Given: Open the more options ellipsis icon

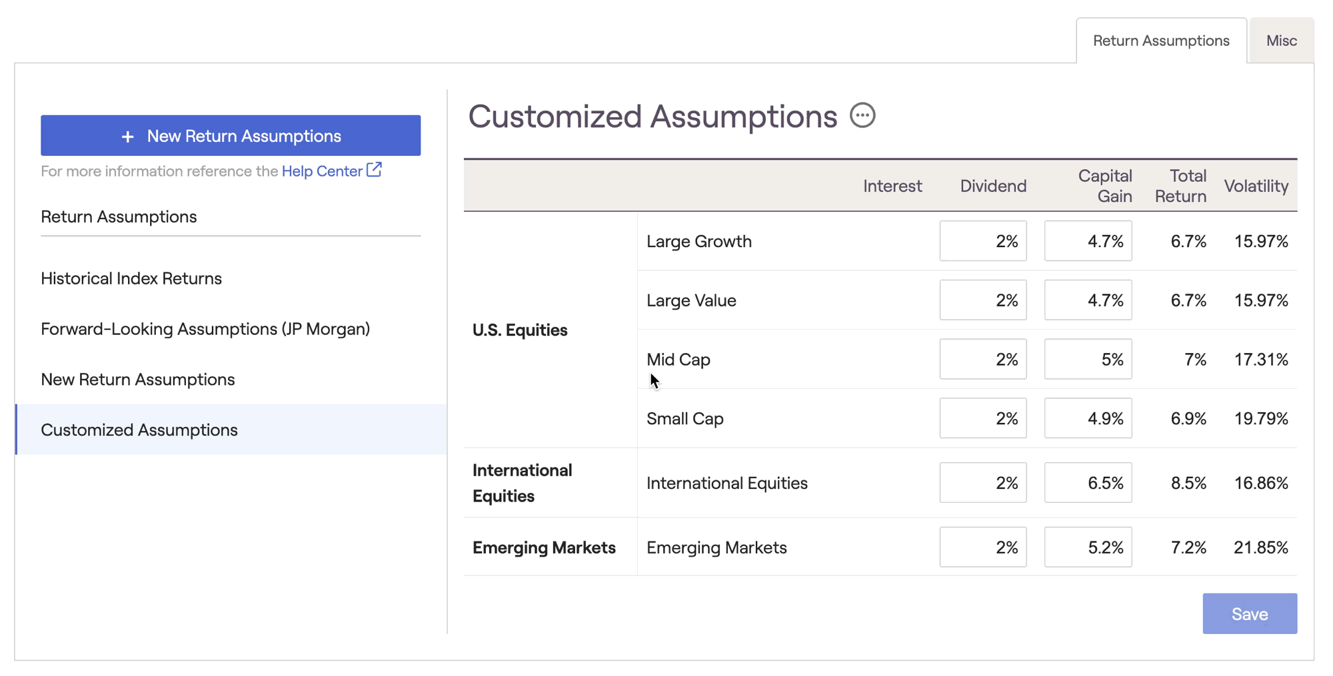Looking at the screenshot, I should [x=862, y=116].
